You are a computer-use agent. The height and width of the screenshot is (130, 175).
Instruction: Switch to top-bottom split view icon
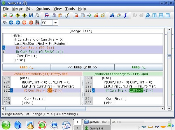(161, 16)
